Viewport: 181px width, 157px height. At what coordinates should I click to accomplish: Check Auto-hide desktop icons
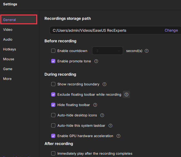(53, 115)
